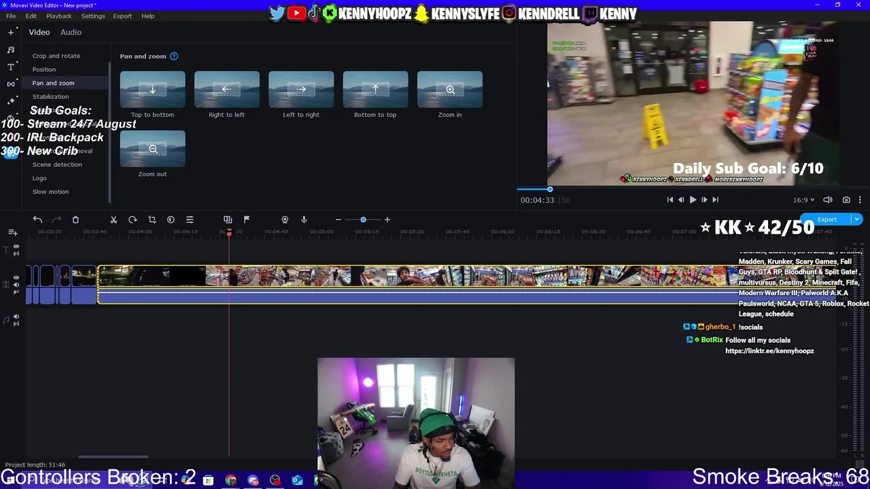This screenshot has height=489, width=870.
Task: Mute the audio track speaker
Action: tap(16, 316)
